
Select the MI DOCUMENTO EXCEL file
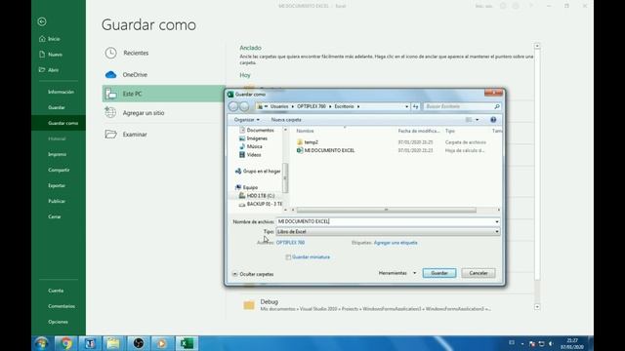[x=325, y=151]
